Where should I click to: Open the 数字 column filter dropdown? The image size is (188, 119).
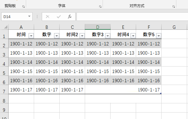[57, 36]
